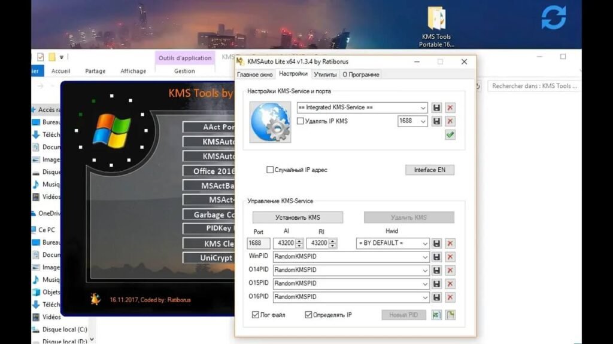
Task: Open Garbage Collector entry in KMS Tools
Action: point(209,214)
